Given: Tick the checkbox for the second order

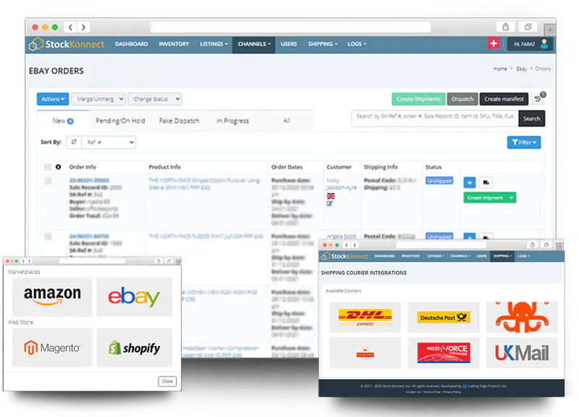Looking at the screenshot, I should (x=48, y=236).
